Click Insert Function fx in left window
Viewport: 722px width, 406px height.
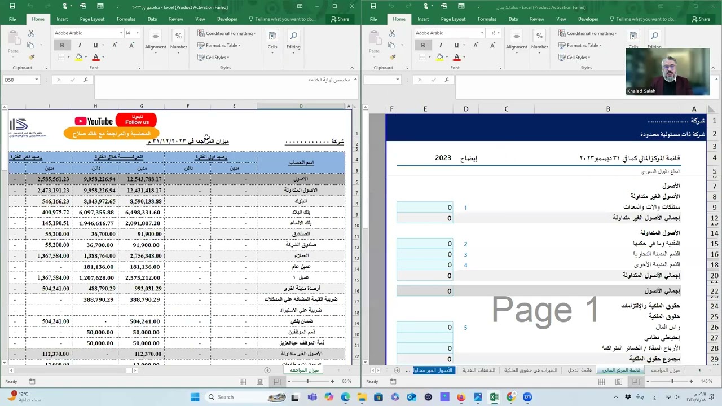pos(86,80)
